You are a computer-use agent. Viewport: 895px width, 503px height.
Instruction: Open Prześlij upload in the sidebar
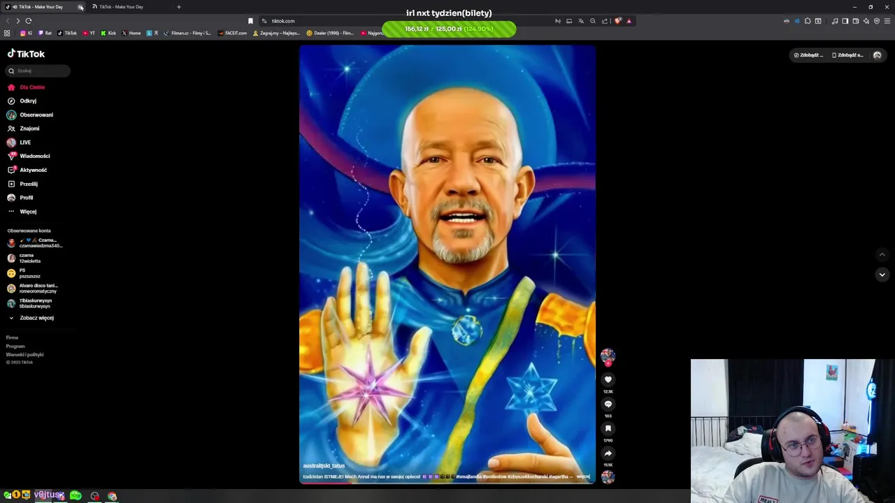(x=22, y=184)
